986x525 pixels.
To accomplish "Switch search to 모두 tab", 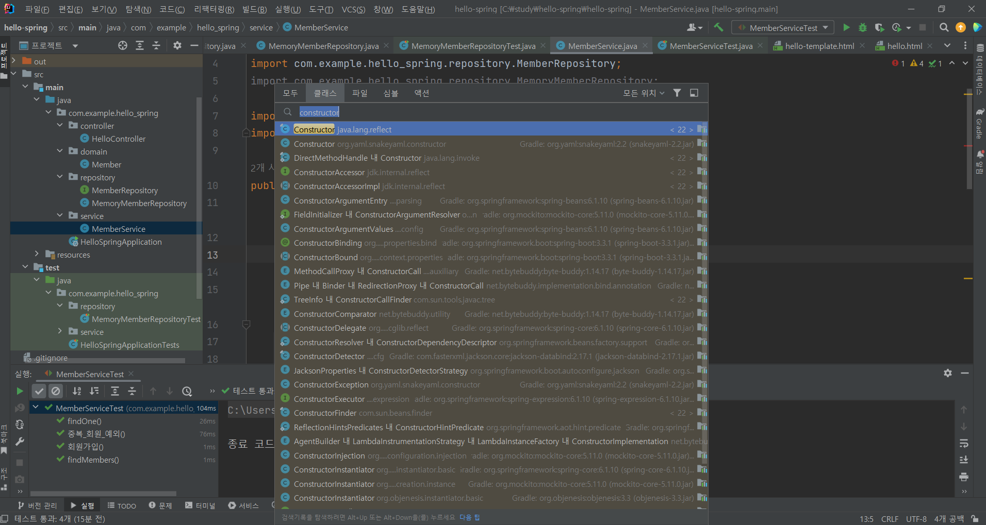I will click(290, 93).
